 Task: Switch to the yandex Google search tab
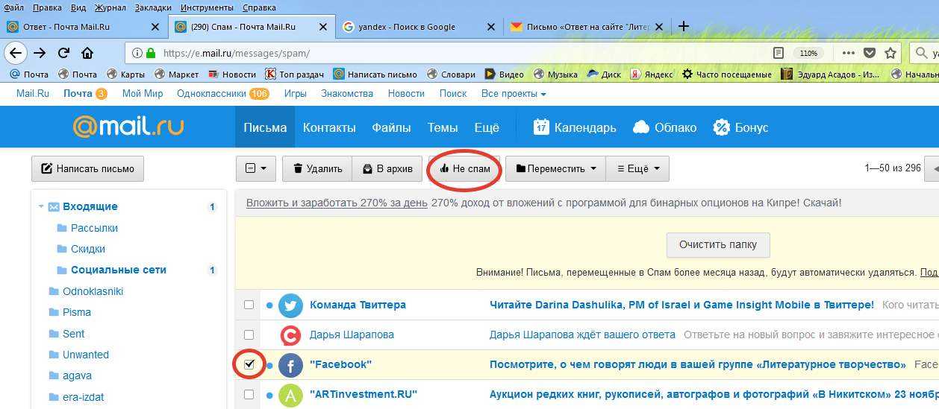pos(419,26)
